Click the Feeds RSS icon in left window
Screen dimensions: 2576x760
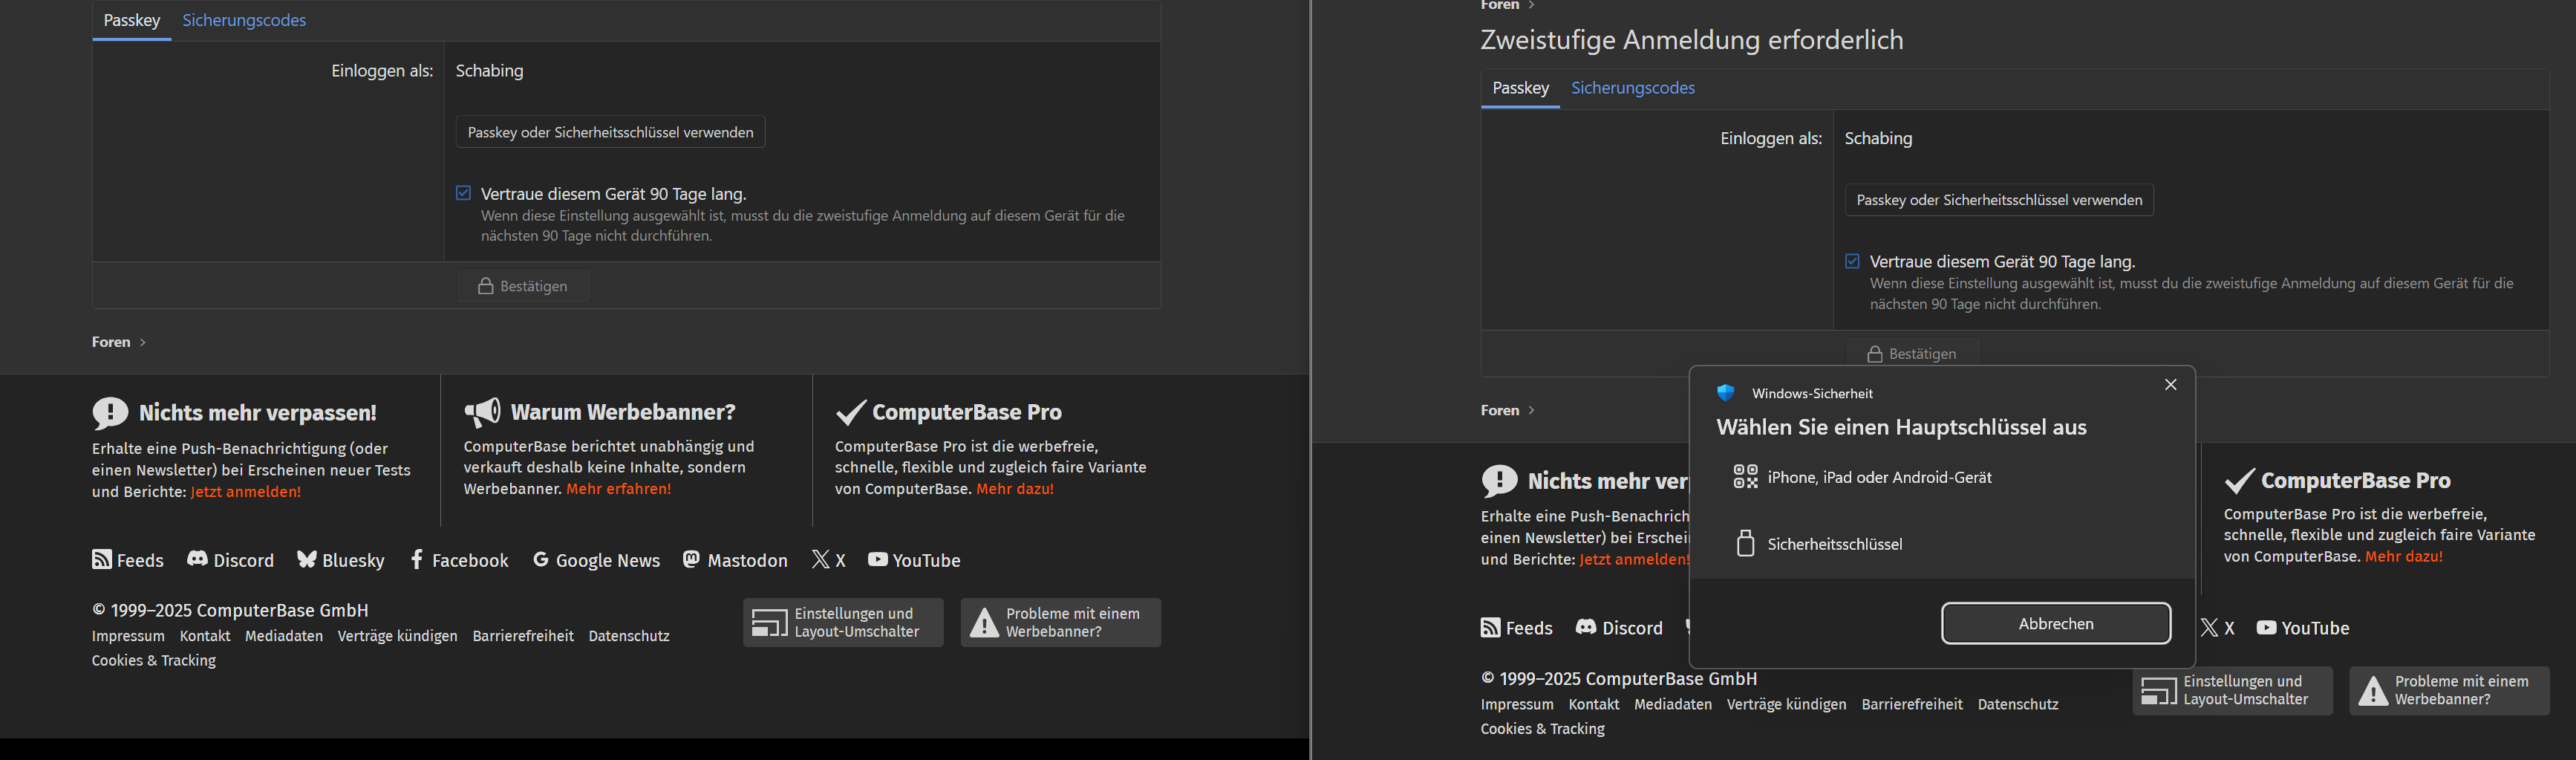click(x=102, y=559)
